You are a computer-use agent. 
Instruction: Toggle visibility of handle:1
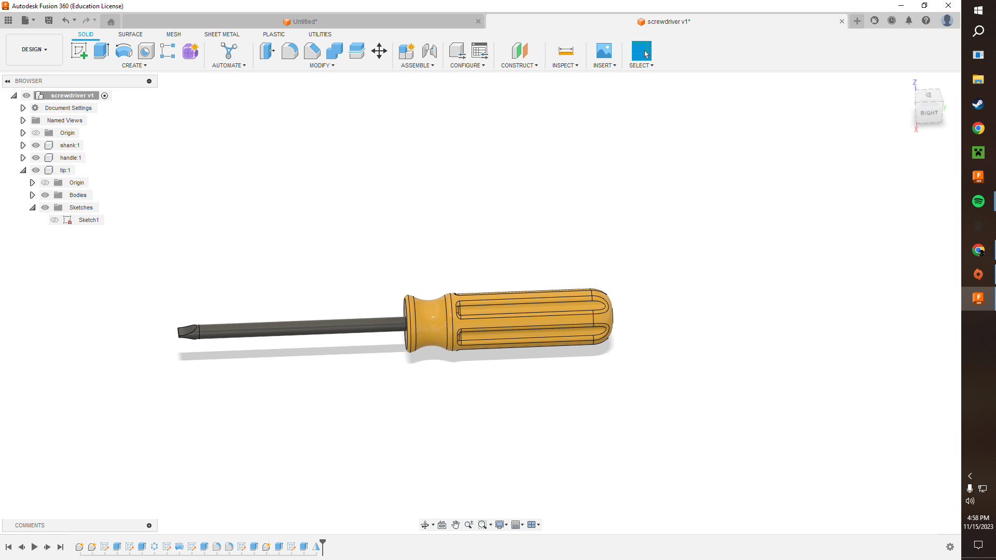(35, 158)
